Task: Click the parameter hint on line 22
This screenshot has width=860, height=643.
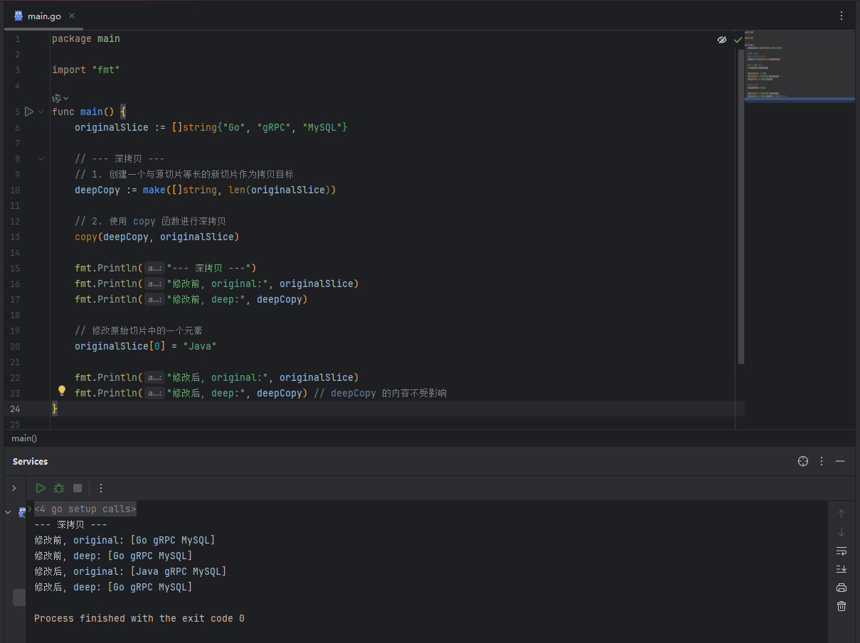Action: click(x=155, y=377)
